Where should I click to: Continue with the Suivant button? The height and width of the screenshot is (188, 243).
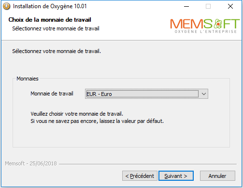[x=176, y=176]
